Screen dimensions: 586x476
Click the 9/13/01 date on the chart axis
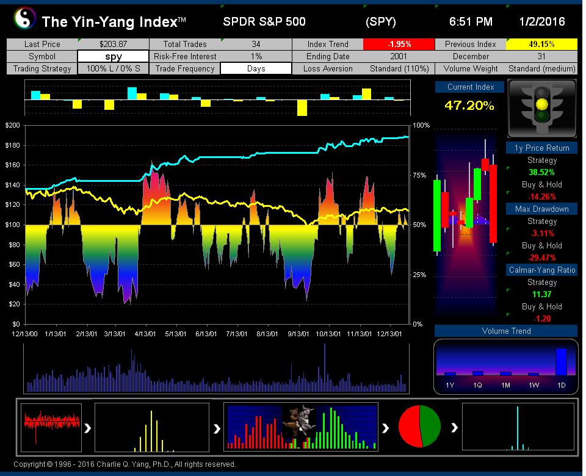298,334
